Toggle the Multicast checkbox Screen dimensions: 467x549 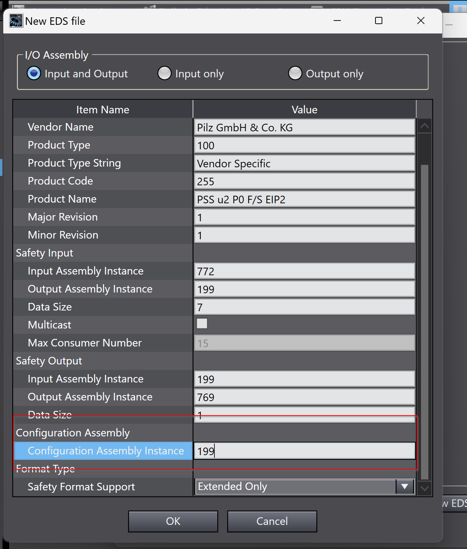[202, 324]
